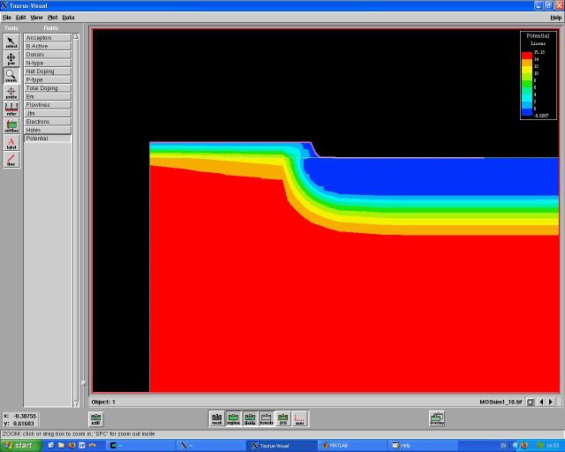The image size is (565, 452).
Task: Activate the cutline tool
Action: point(11,126)
